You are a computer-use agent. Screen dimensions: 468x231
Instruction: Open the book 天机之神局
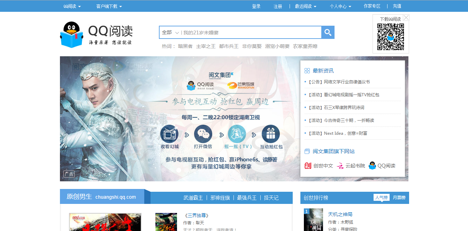pyautogui.click(x=340, y=214)
